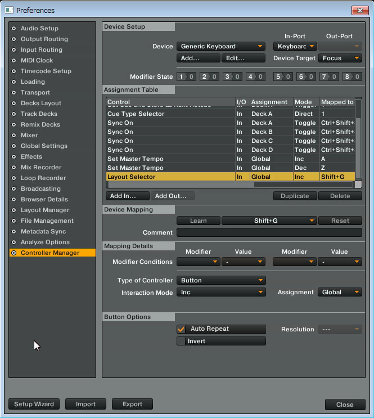Go to Output Routing section

pos(44,39)
